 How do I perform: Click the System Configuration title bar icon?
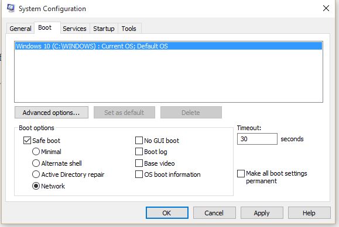click(x=11, y=8)
